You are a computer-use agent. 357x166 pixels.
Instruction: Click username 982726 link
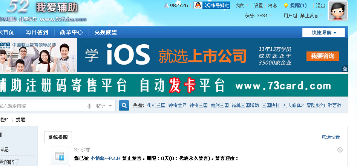pyautogui.click(x=179, y=6)
